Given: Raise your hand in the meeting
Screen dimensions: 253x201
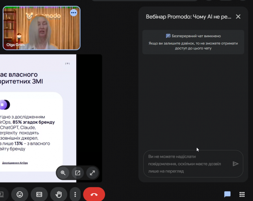Looking at the screenshot, I should pyautogui.click(x=59, y=194).
